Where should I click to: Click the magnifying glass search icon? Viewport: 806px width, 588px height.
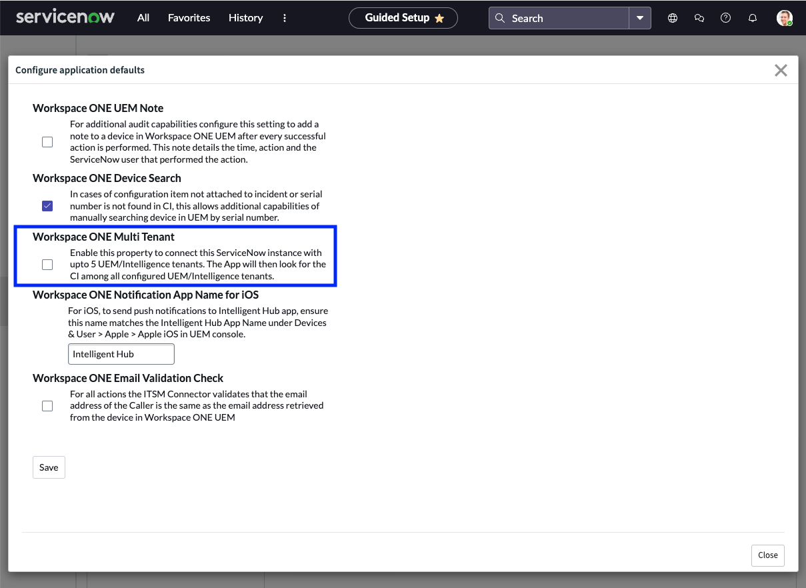click(x=499, y=18)
